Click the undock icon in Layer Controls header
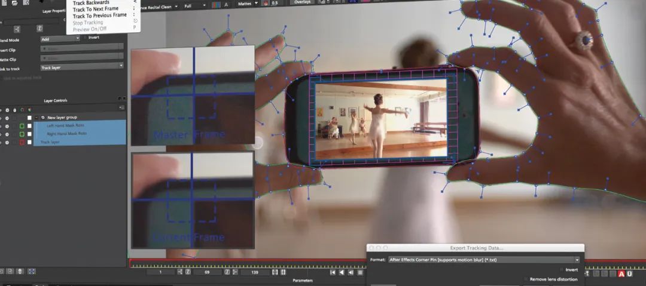646x286 pixels. click(120, 99)
